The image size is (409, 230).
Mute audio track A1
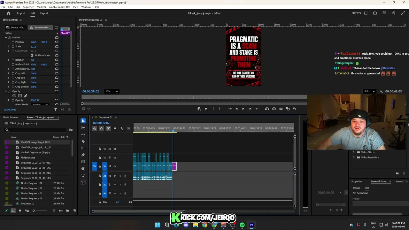[115, 176]
